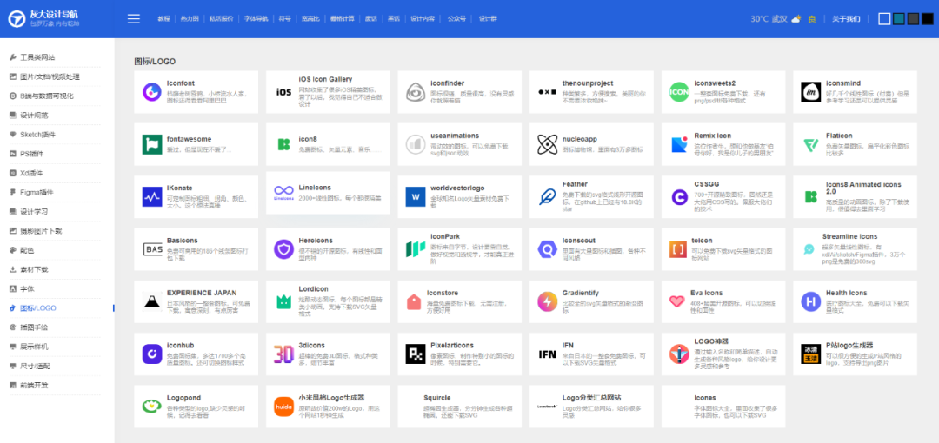The height and width of the screenshot is (443, 939).
Task: Open the LineIcons infinity logo card
Action: point(328,193)
